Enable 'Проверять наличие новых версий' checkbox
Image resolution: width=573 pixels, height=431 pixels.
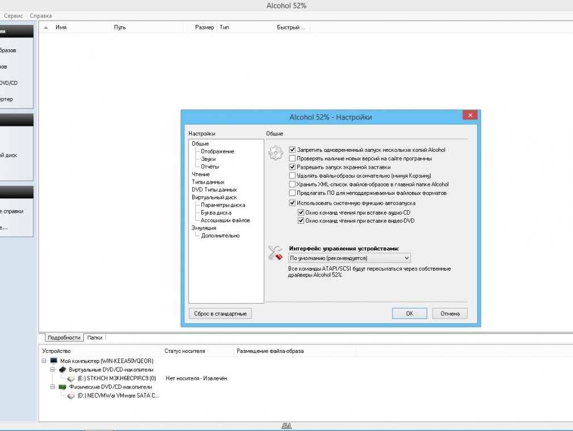click(x=292, y=159)
